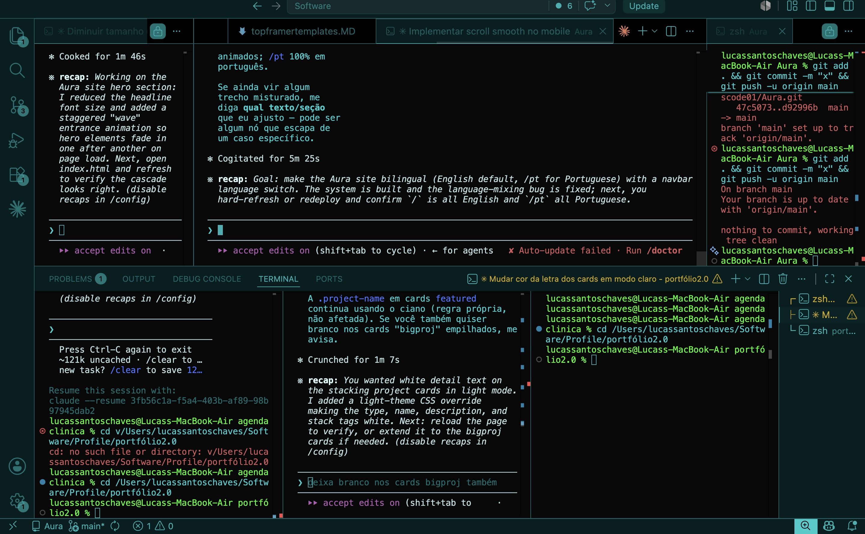Toggle primary side bar visibility
Image resolution: width=865 pixels, height=534 pixels.
click(x=811, y=6)
